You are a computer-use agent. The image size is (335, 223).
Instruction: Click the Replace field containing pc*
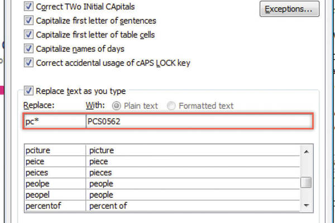coord(55,122)
